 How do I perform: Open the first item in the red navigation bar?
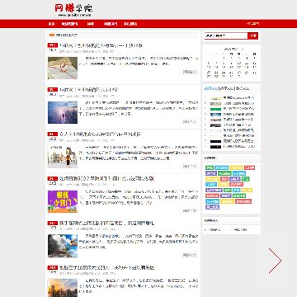click(x=51, y=24)
